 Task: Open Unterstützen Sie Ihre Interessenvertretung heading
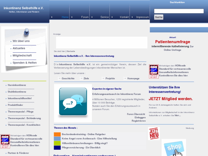pos(165,90)
